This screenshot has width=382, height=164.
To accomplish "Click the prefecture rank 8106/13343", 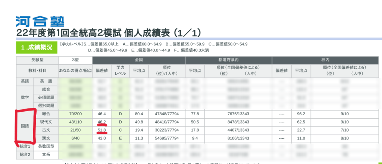I will [x=238, y=138].
